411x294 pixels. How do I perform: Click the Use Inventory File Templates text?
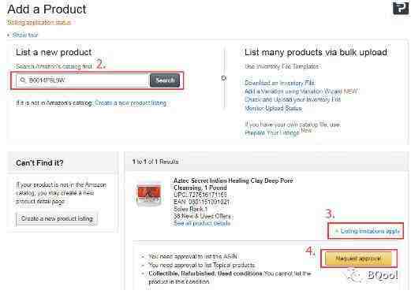pyautogui.click(x=282, y=66)
